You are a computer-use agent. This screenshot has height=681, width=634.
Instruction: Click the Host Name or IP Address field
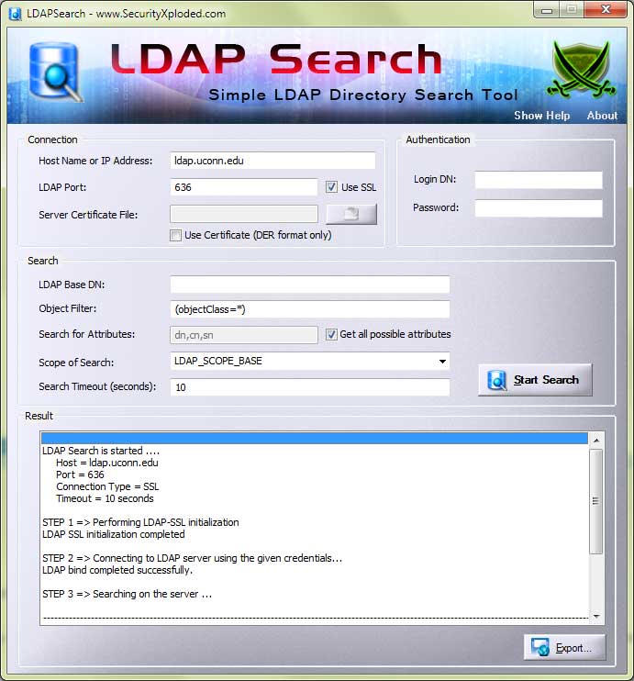(x=273, y=161)
